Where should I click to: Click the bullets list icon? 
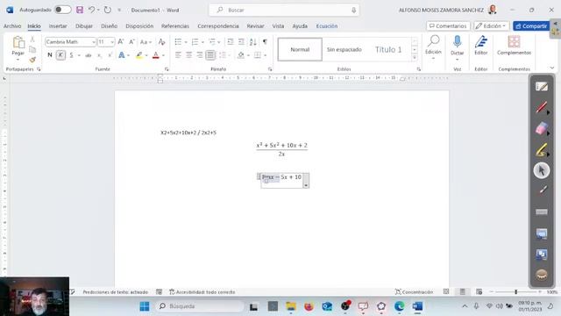point(178,42)
